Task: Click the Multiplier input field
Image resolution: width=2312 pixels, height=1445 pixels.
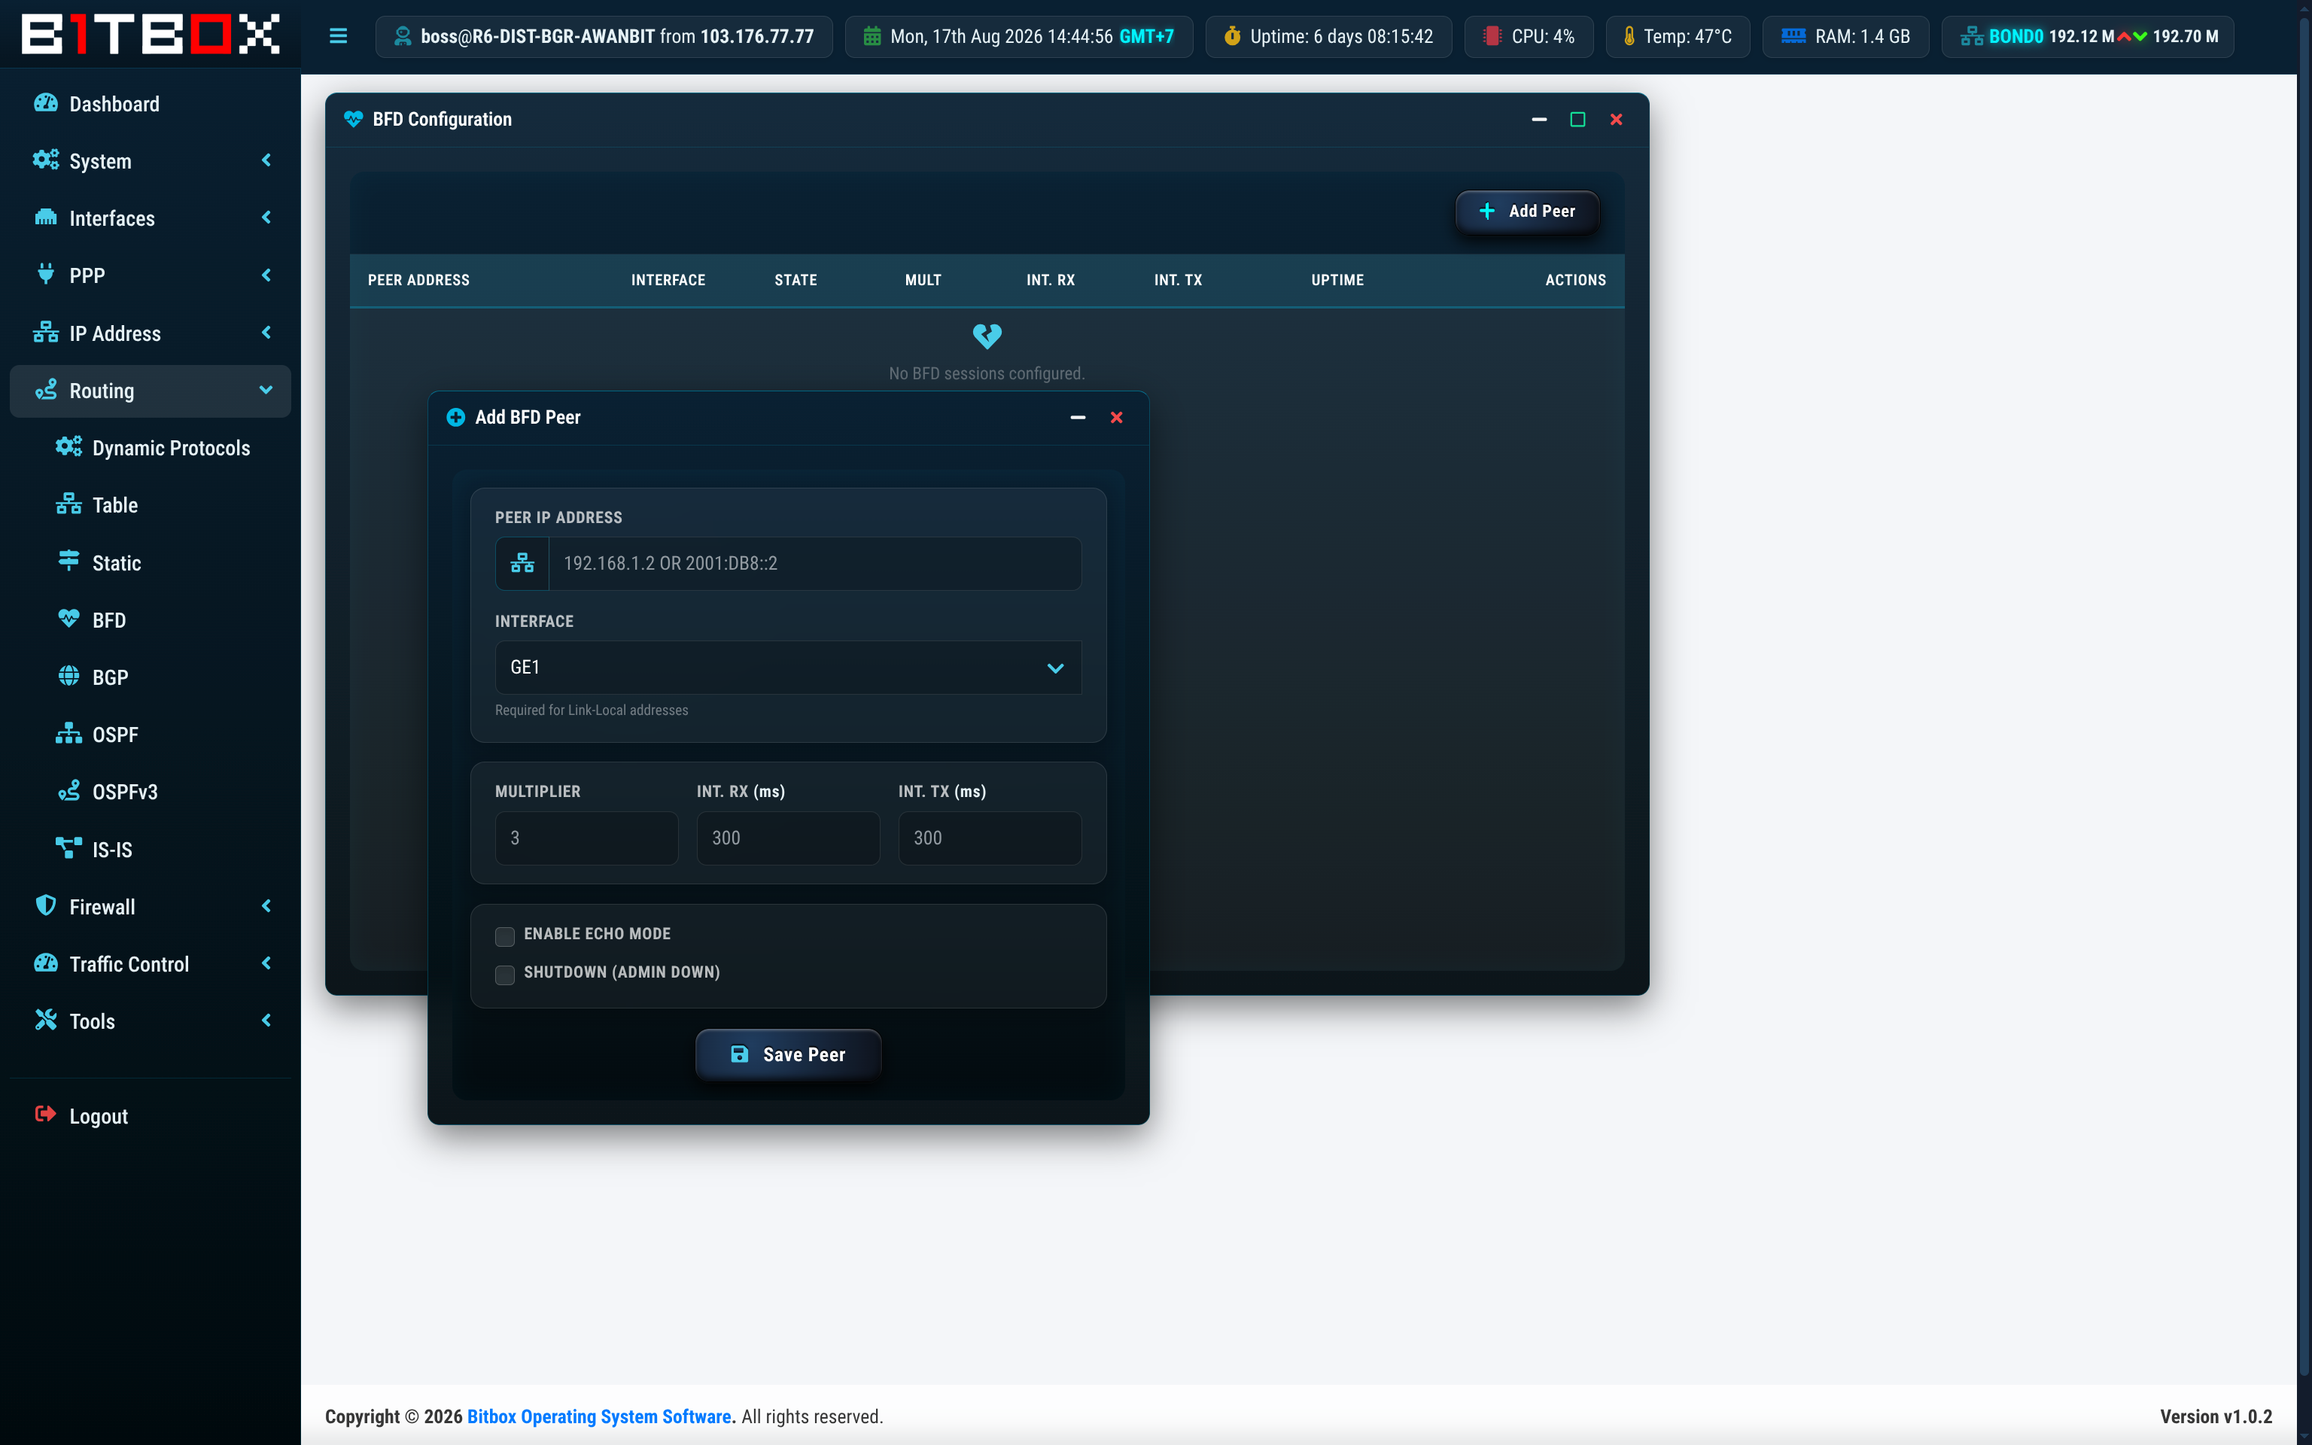Action: pos(586,838)
